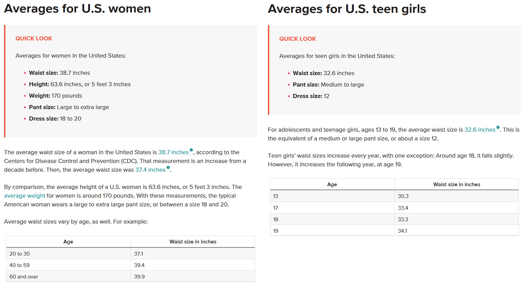
Task: Click verified icon after 37.4 inches
Action: pyautogui.click(x=168, y=167)
